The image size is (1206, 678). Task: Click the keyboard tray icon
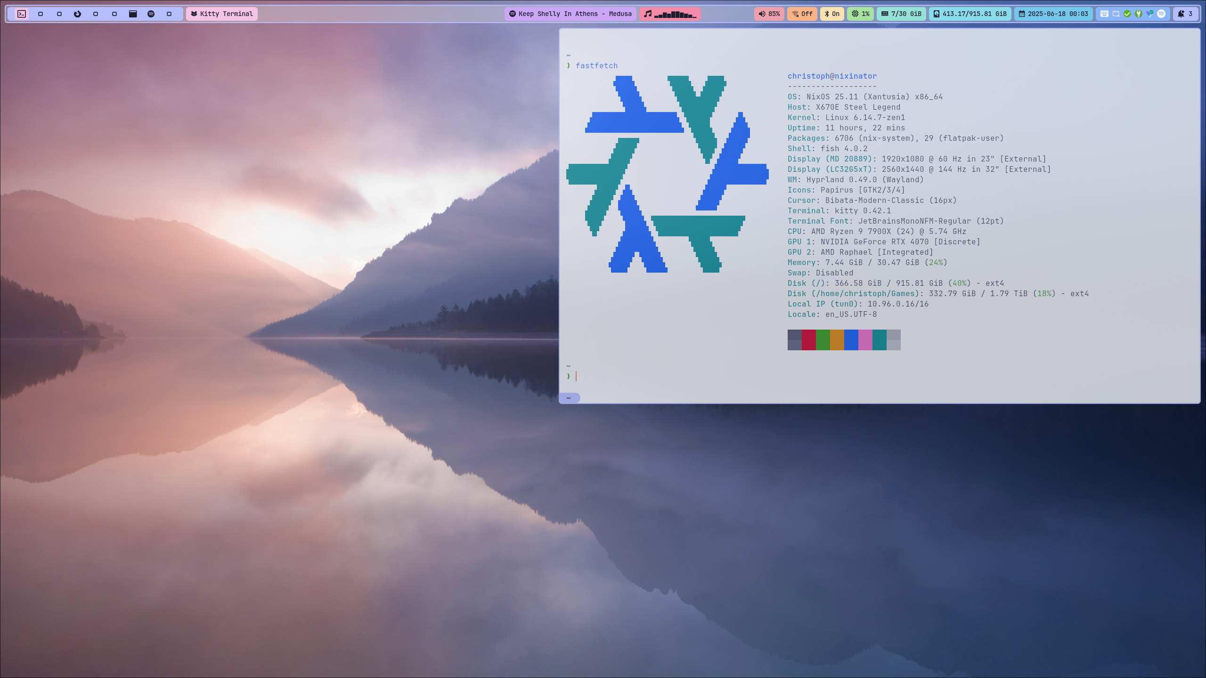click(1104, 14)
